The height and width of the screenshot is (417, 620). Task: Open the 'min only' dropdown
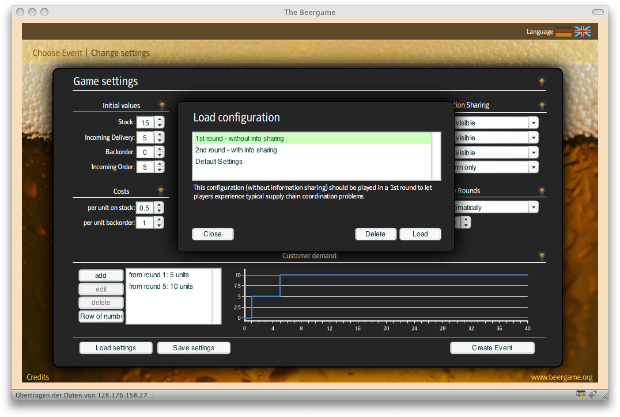(534, 167)
